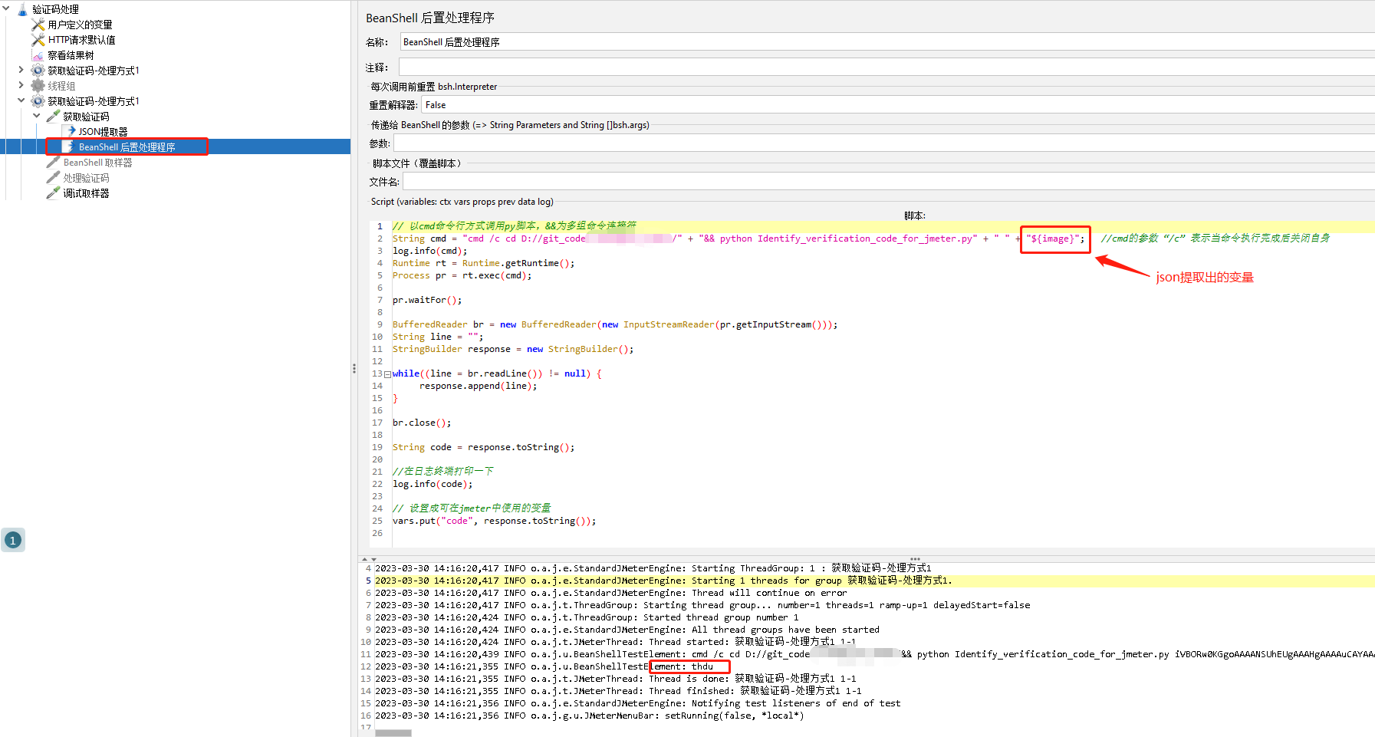
Task: Click the 验证码处理 test plan flask icon
Action: coord(22,9)
